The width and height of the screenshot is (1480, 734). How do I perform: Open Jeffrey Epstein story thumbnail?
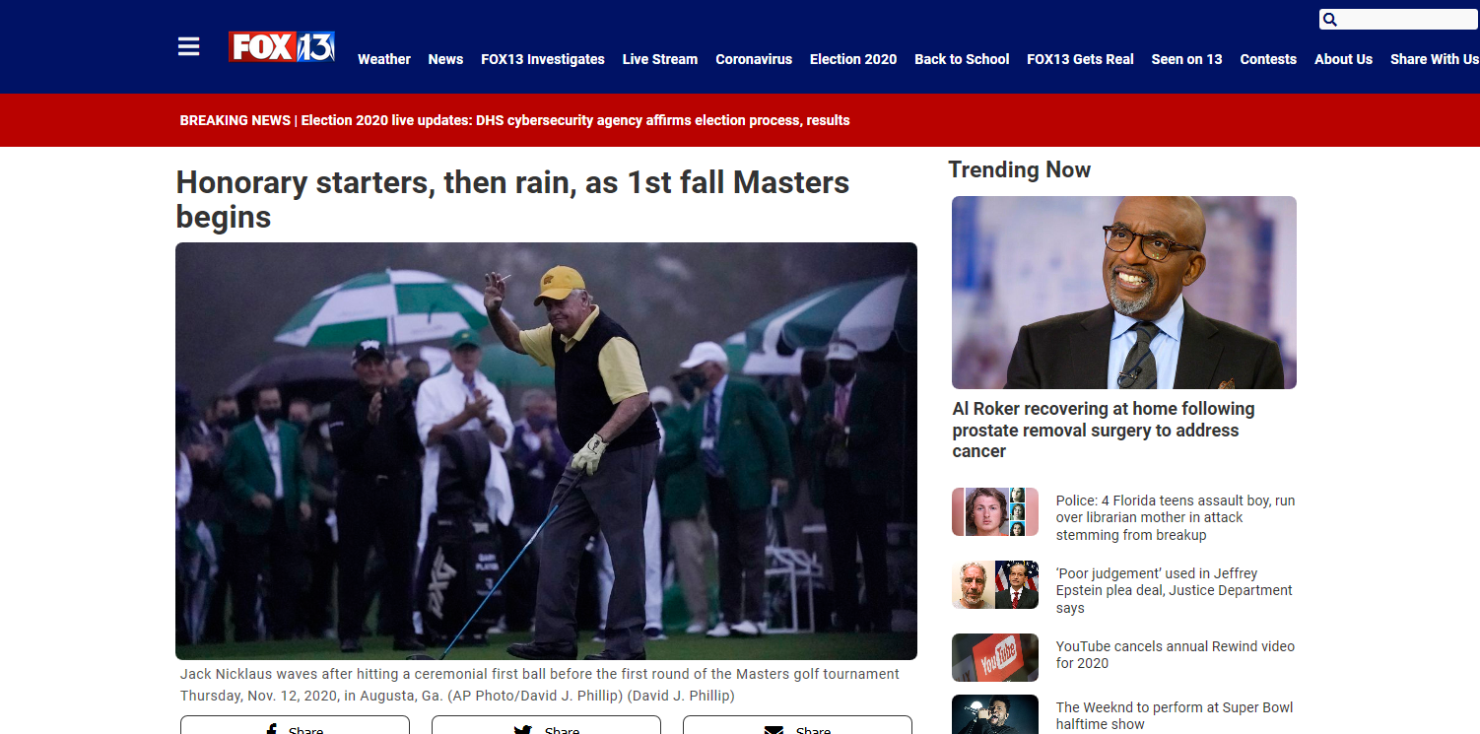995,585
